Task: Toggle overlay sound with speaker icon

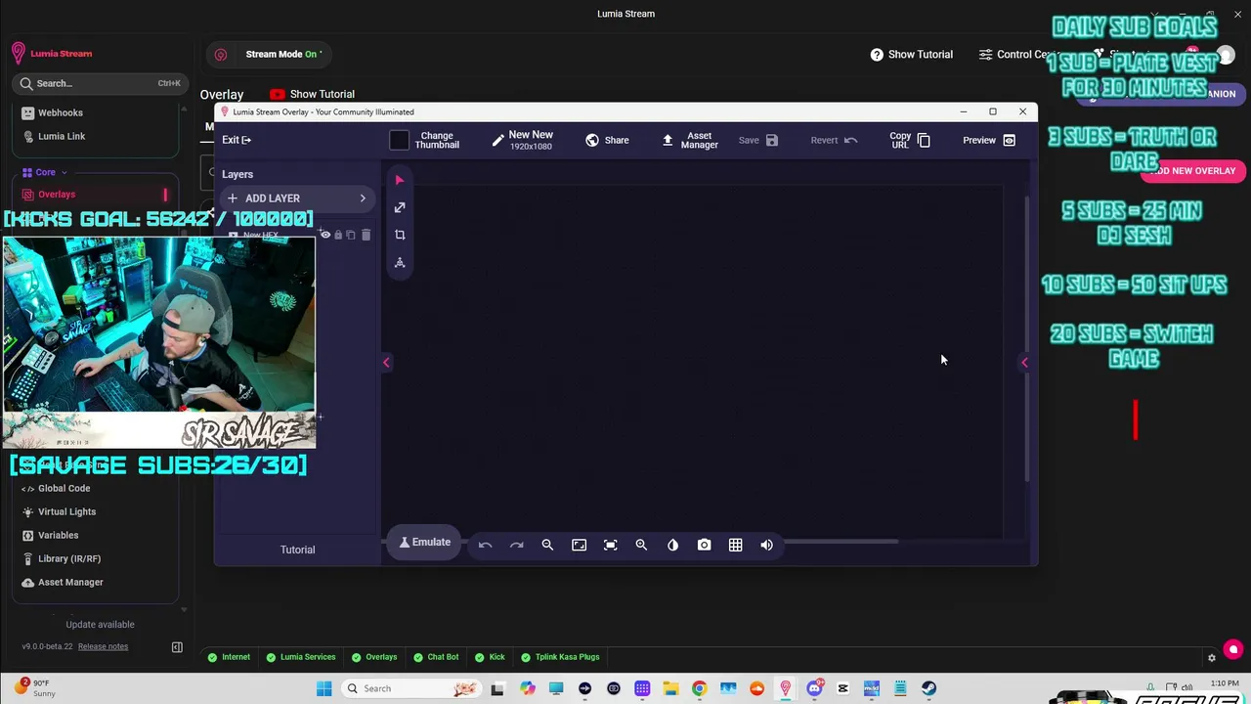Action: click(766, 545)
